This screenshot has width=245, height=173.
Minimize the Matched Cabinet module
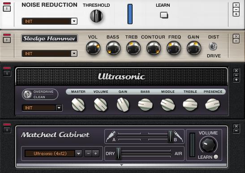pyautogui.click(x=236, y=131)
